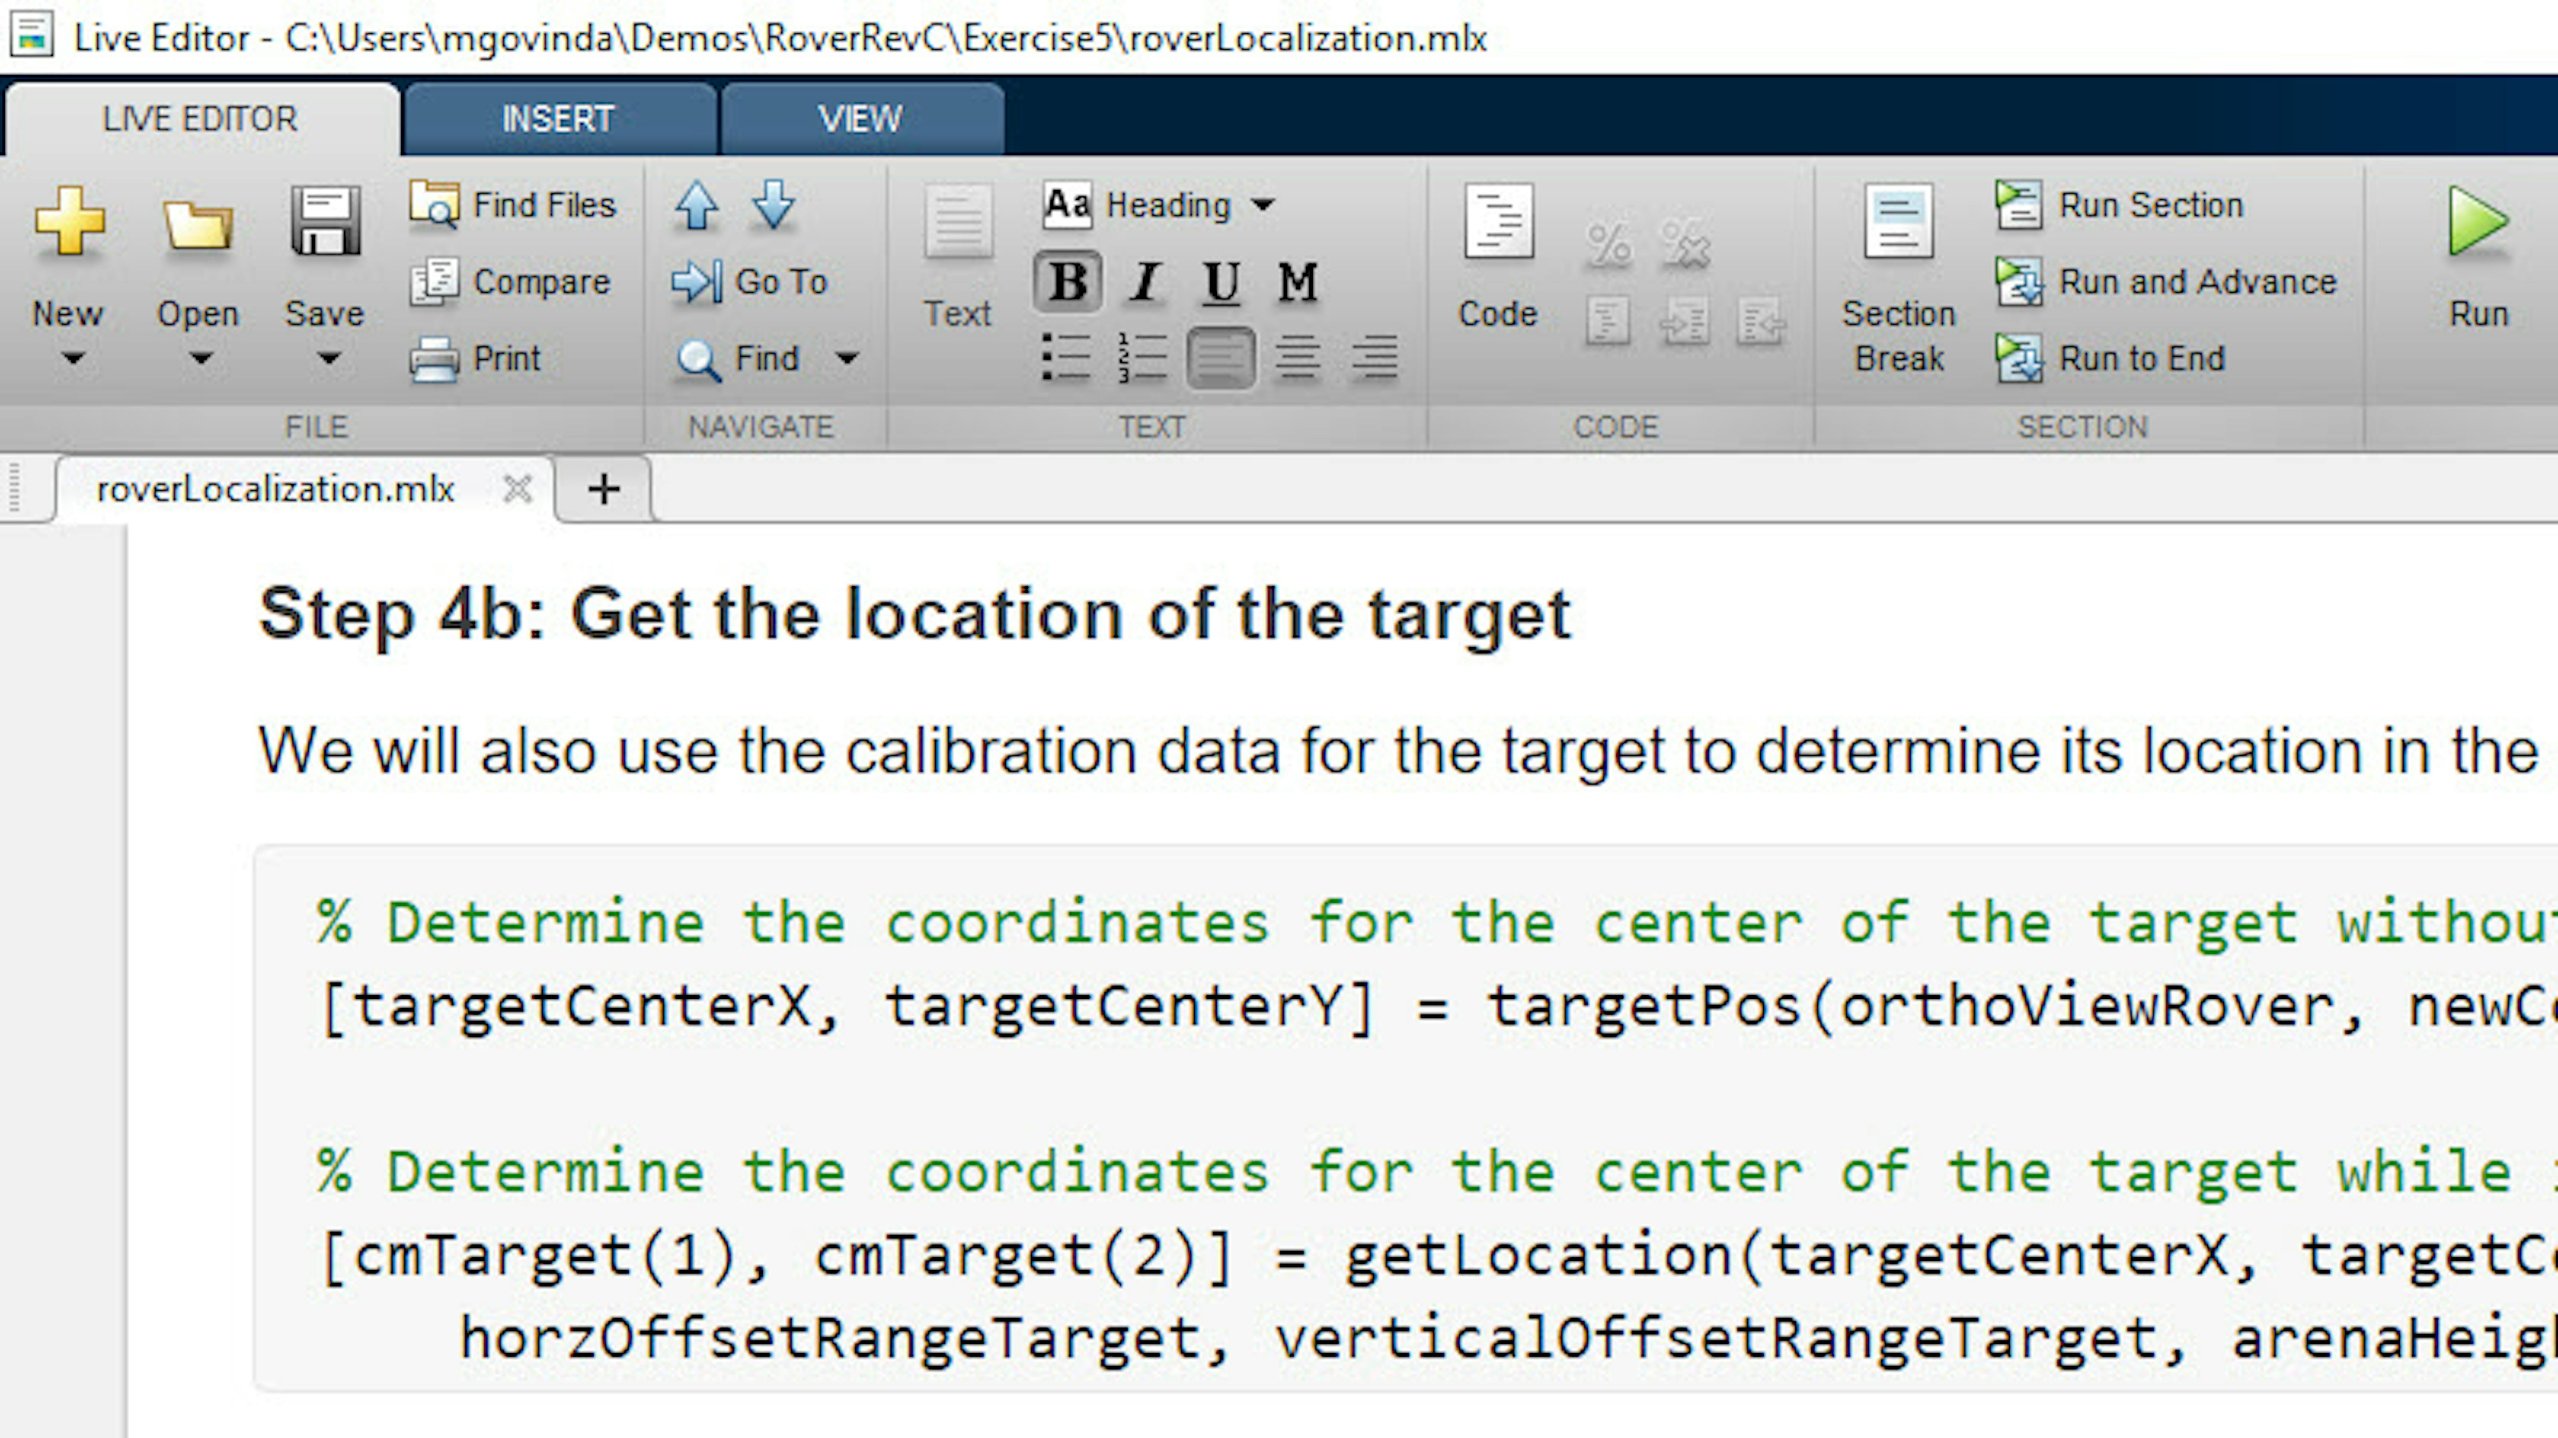This screenshot has height=1438, width=2558.
Task: Expand the Open dropdown arrow
Action: [200, 358]
